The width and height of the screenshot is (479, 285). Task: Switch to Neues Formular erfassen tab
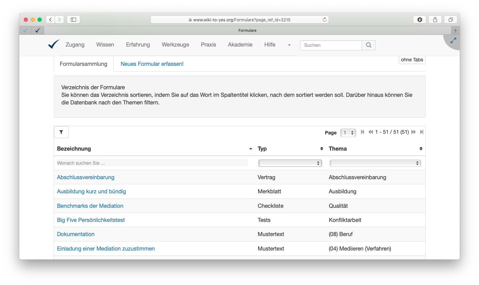152,64
